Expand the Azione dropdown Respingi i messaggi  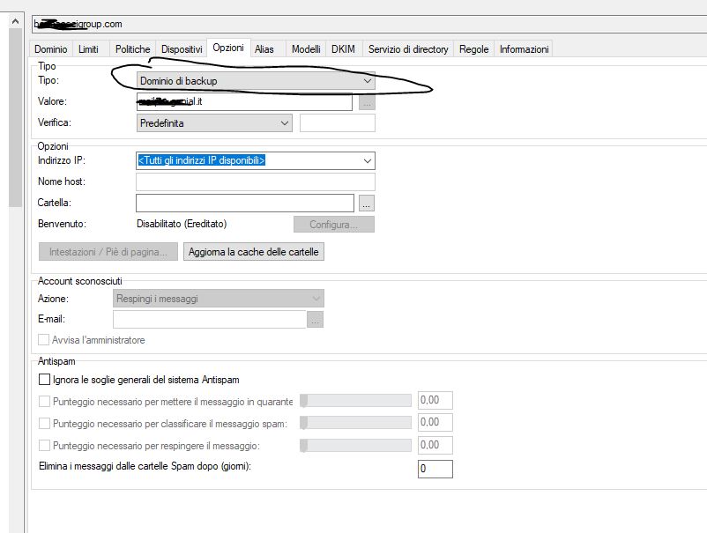[x=220, y=299]
